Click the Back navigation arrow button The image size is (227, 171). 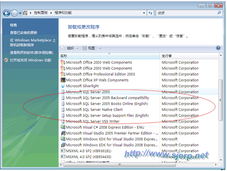(x=7, y=13)
